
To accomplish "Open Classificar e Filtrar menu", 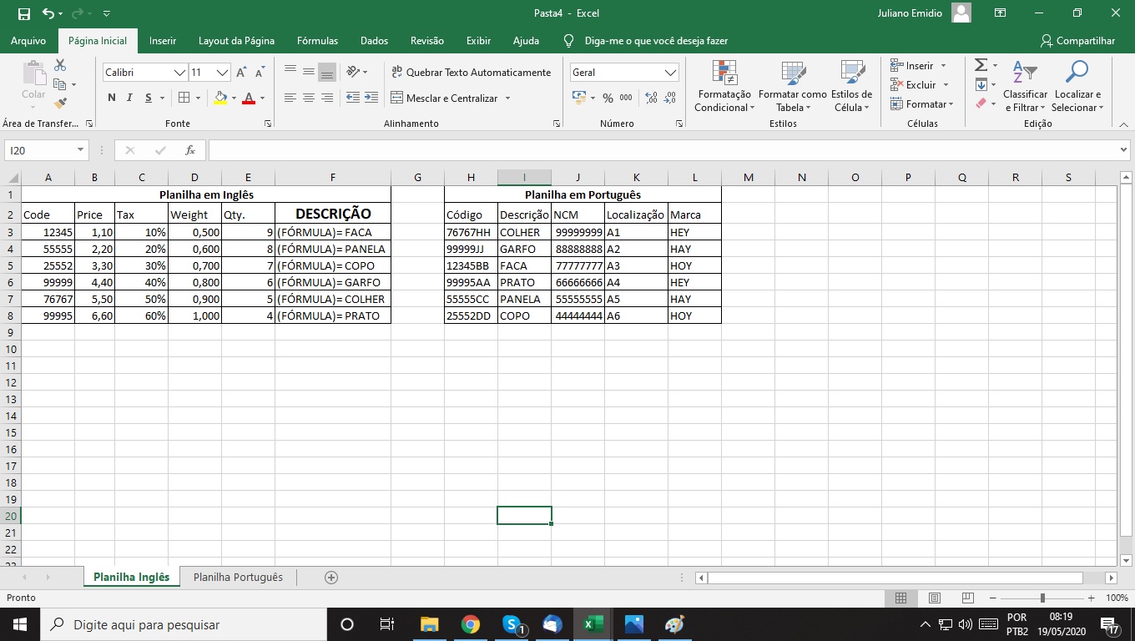I will tap(1025, 86).
